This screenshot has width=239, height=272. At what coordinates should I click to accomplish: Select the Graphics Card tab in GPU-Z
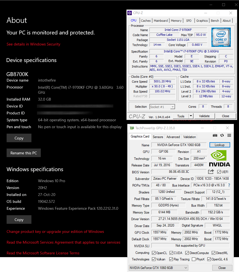click(140, 136)
